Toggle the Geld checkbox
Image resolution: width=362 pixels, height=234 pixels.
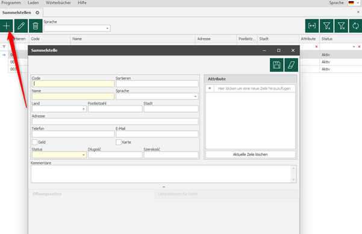(34, 142)
